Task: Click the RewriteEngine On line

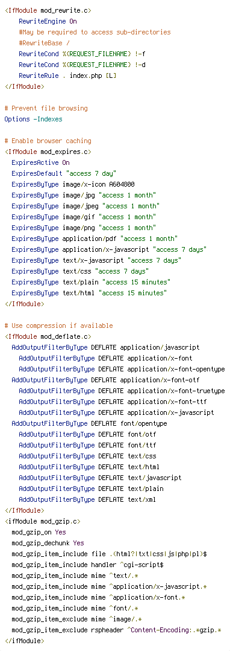Action: [x=48, y=21]
